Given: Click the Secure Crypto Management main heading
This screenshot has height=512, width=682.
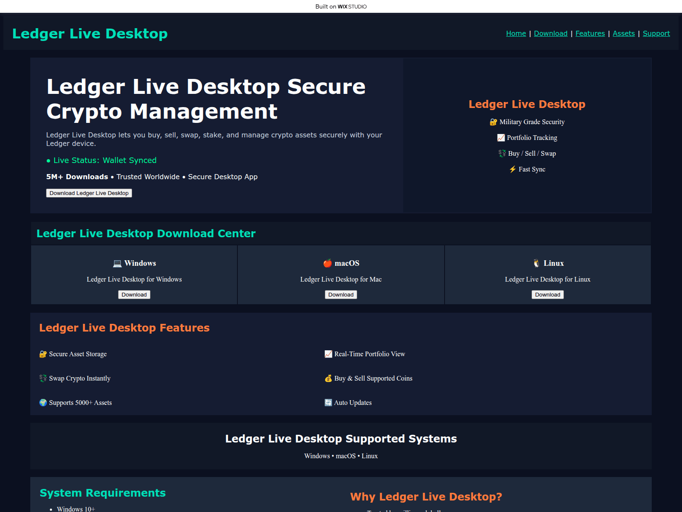Looking at the screenshot, I should pyautogui.click(x=206, y=99).
